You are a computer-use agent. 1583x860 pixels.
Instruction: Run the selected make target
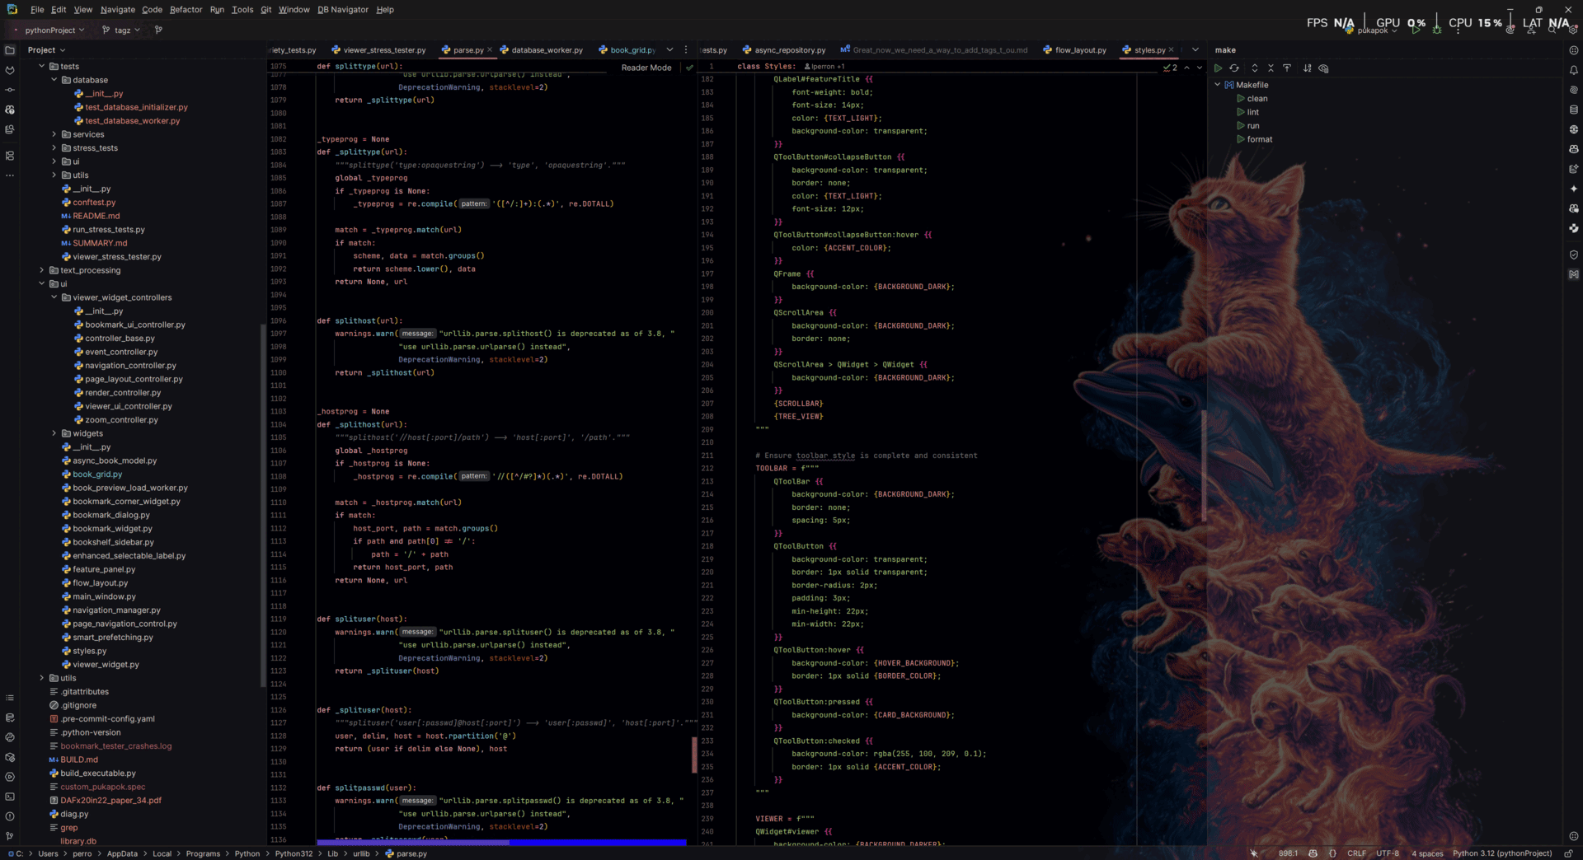[x=1218, y=68]
